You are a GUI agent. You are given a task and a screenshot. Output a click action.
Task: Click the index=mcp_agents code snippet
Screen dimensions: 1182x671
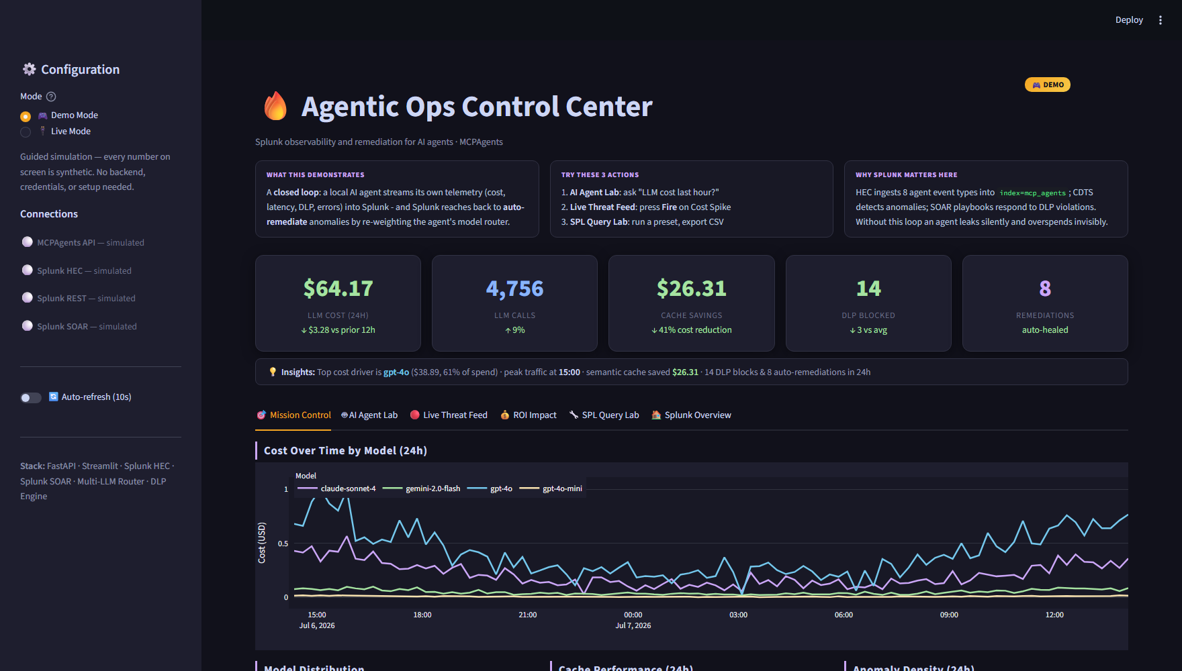point(1032,193)
